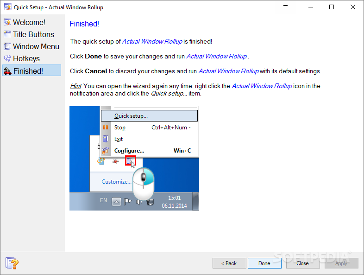
Task: Click the app icon in the title bar
Action: point(8,7)
